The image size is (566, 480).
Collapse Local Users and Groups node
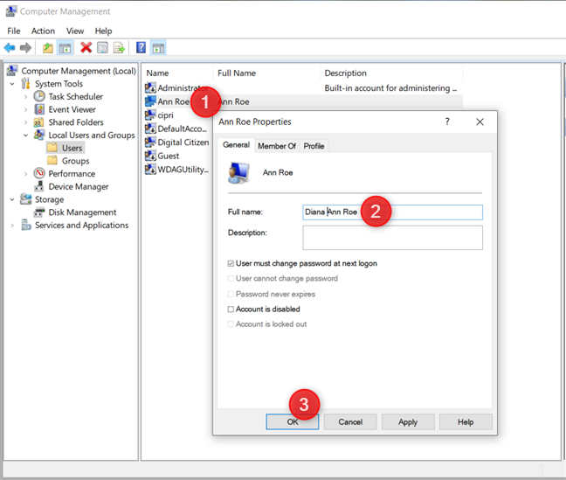[x=25, y=136]
